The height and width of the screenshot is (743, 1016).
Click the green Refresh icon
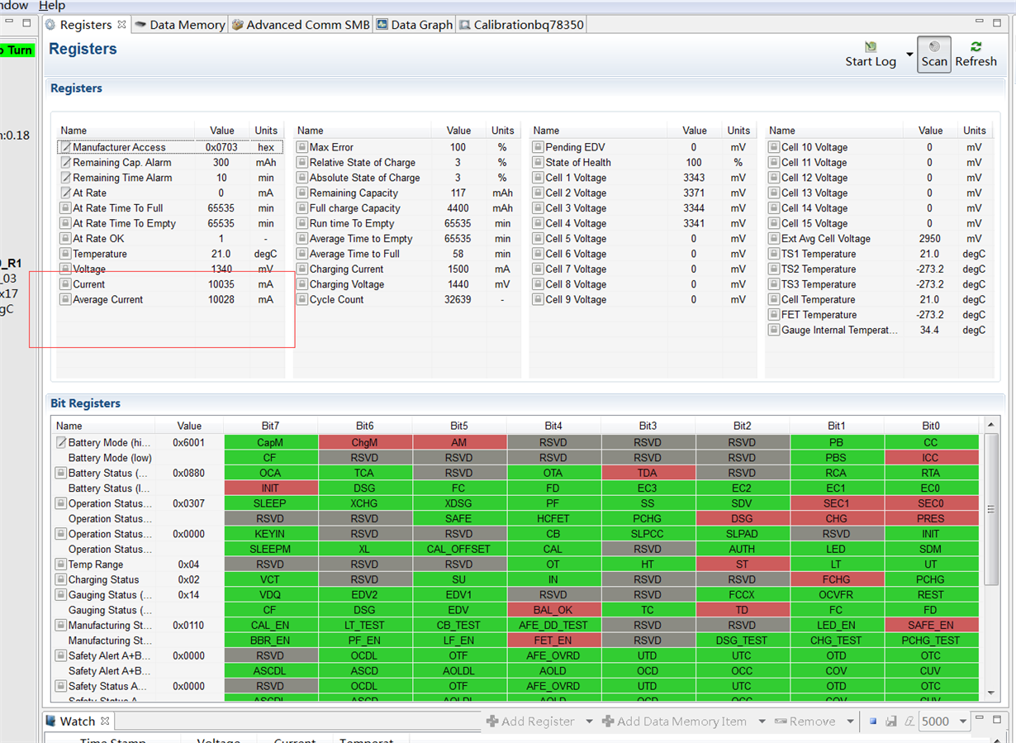click(976, 47)
